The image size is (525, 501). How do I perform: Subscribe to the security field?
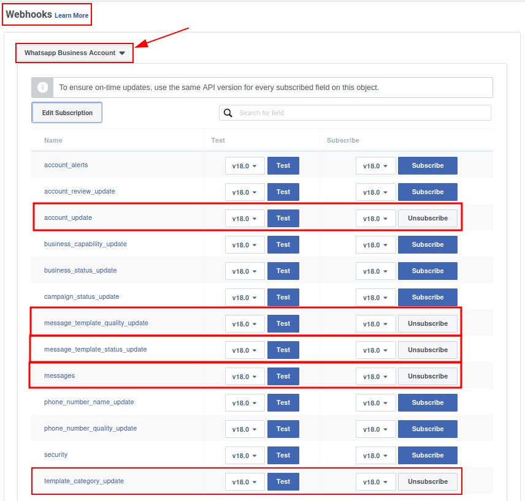pyautogui.click(x=427, y=455)
